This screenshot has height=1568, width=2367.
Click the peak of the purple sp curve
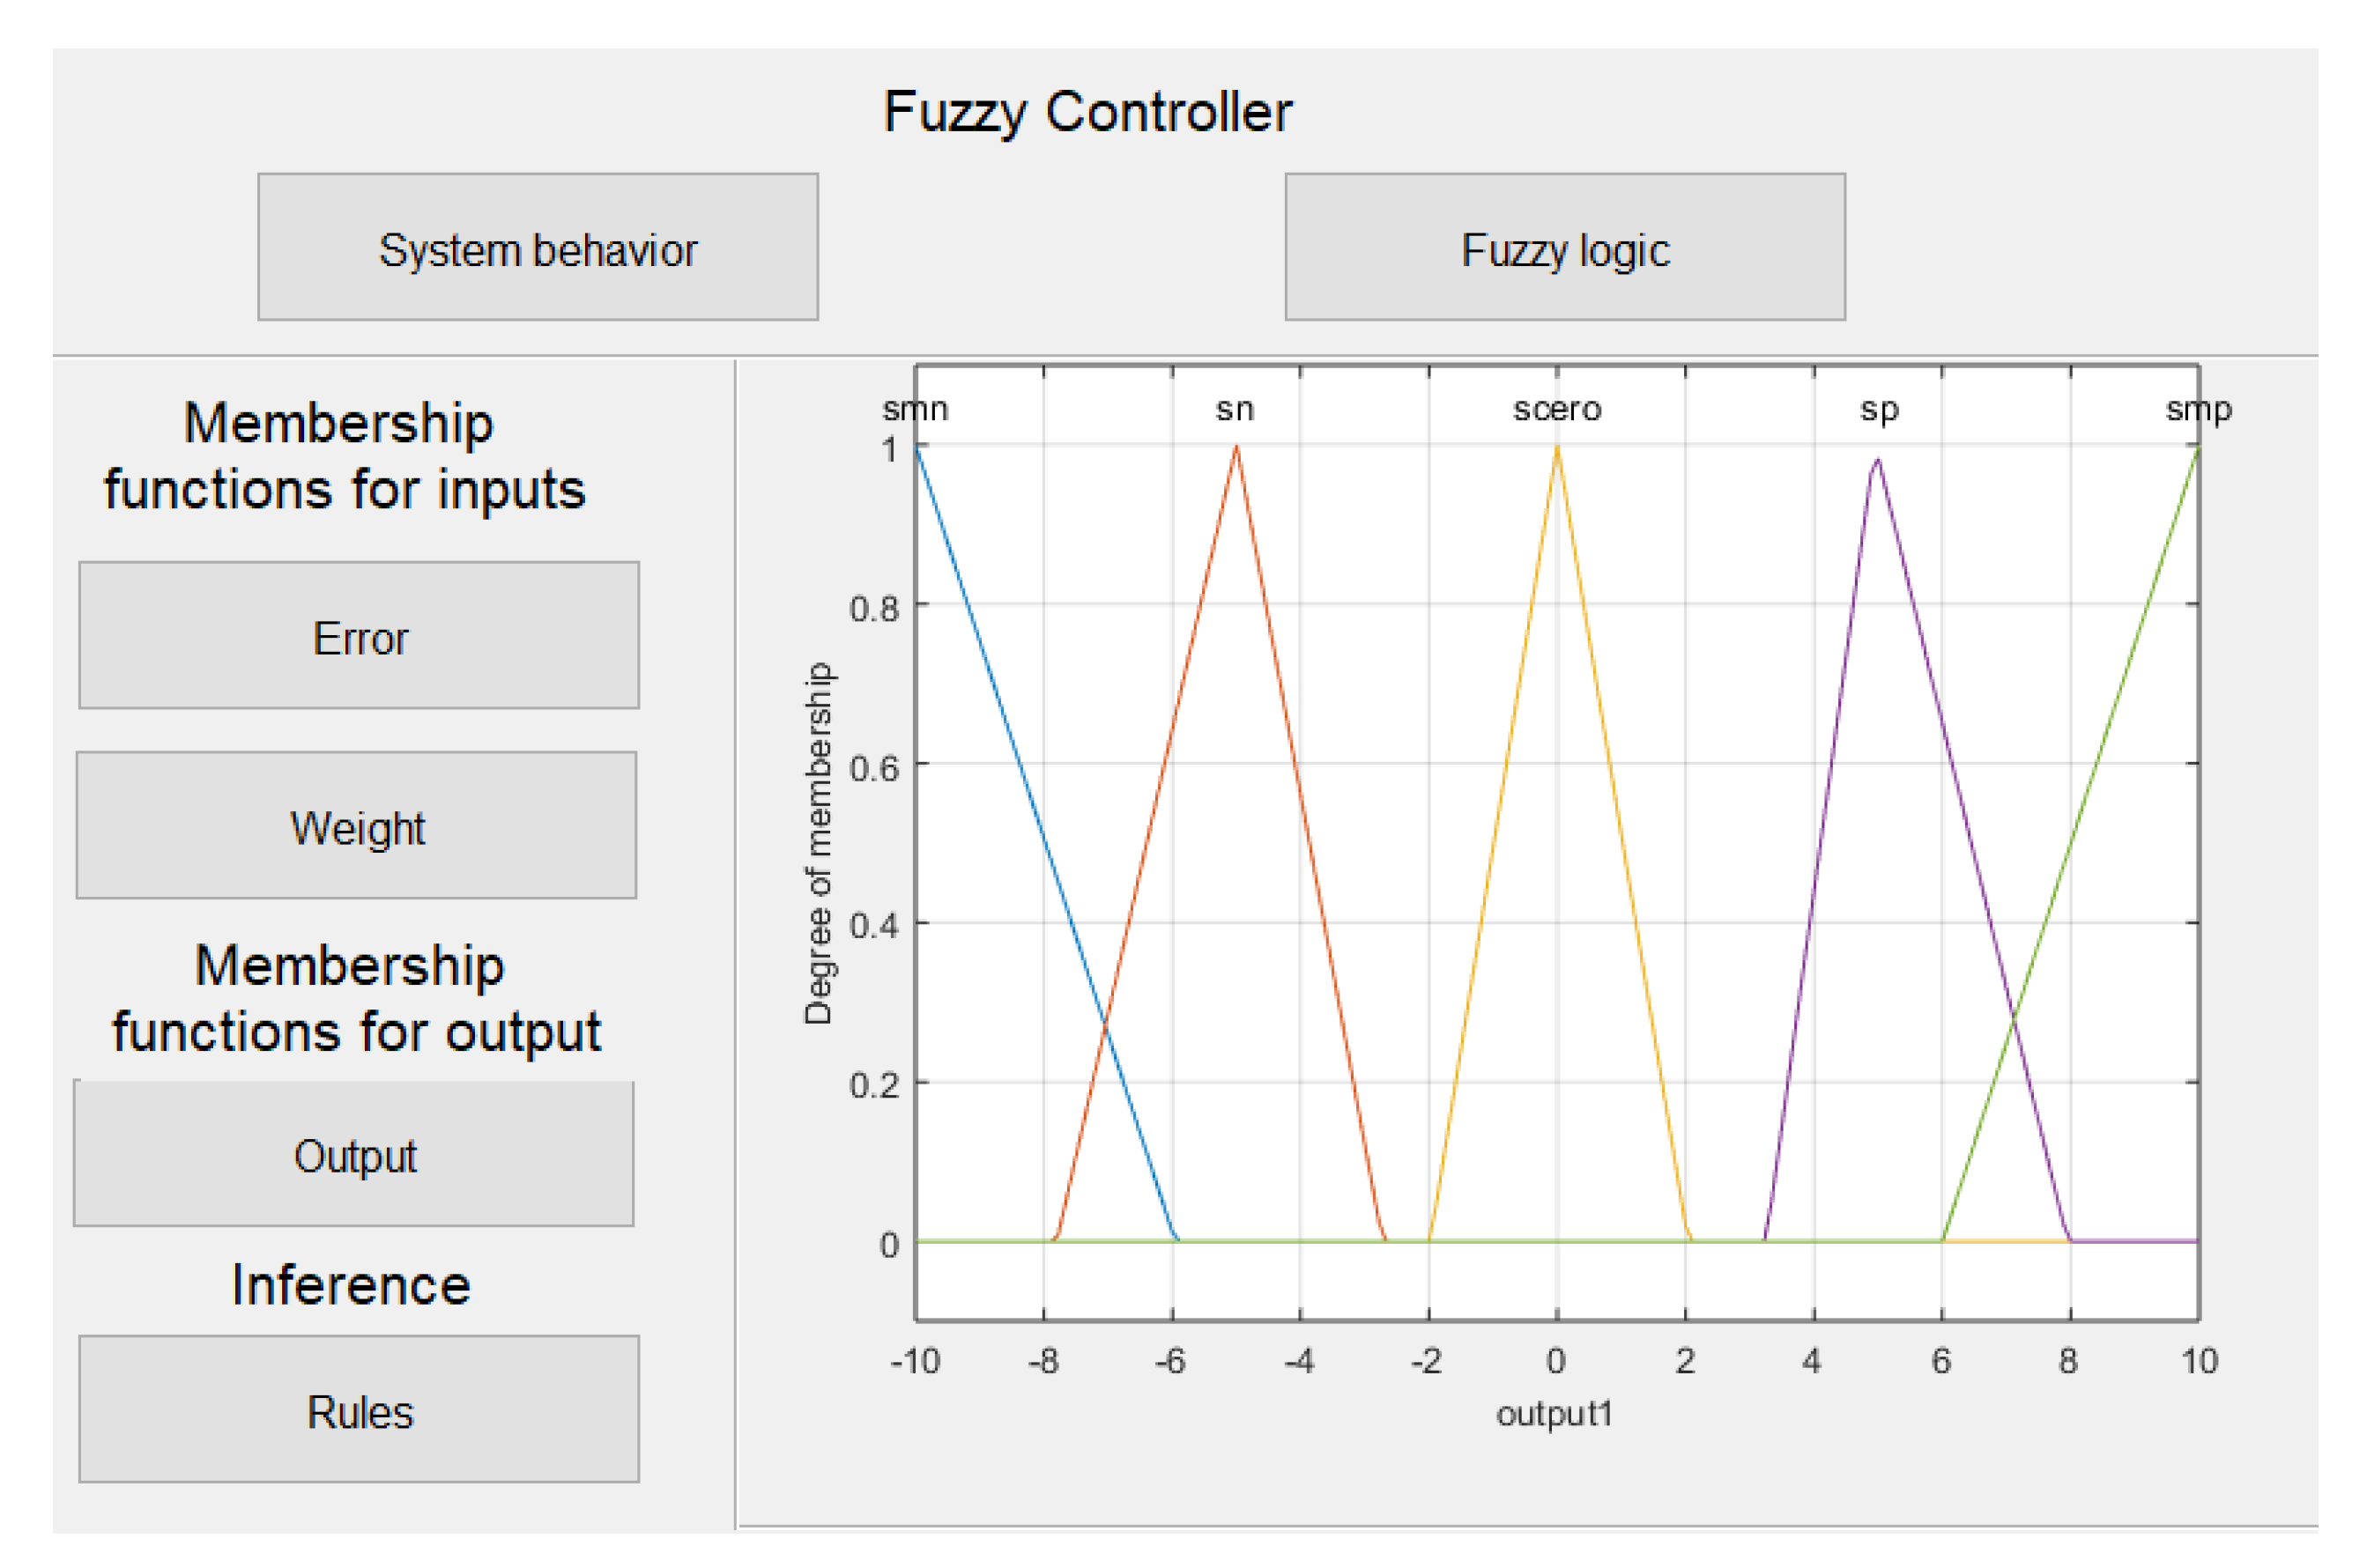(1877, 461)
